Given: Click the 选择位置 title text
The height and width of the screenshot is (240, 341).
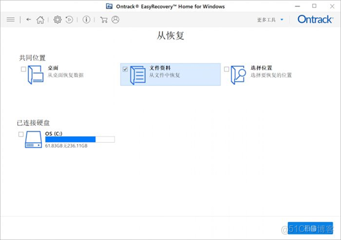Looking at the screenshot, I should pos(261,68).
